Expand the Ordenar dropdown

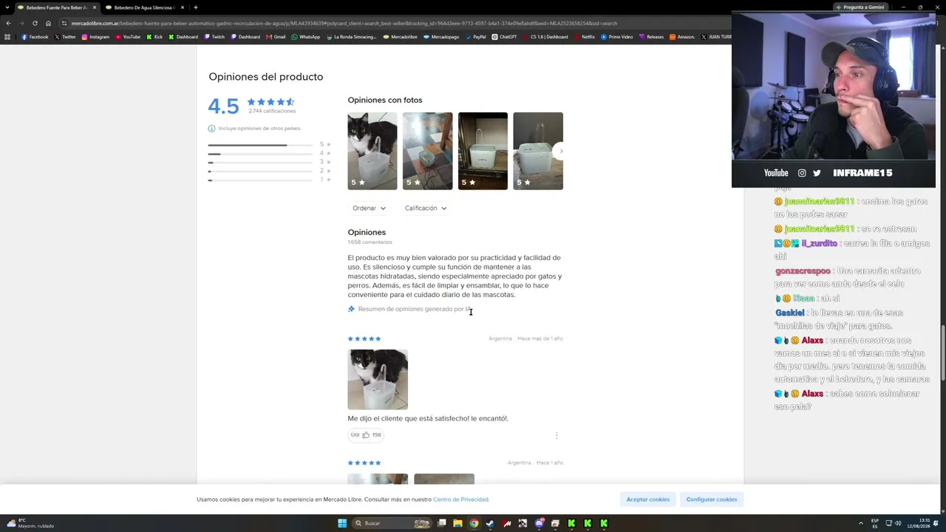pos(369,208)
